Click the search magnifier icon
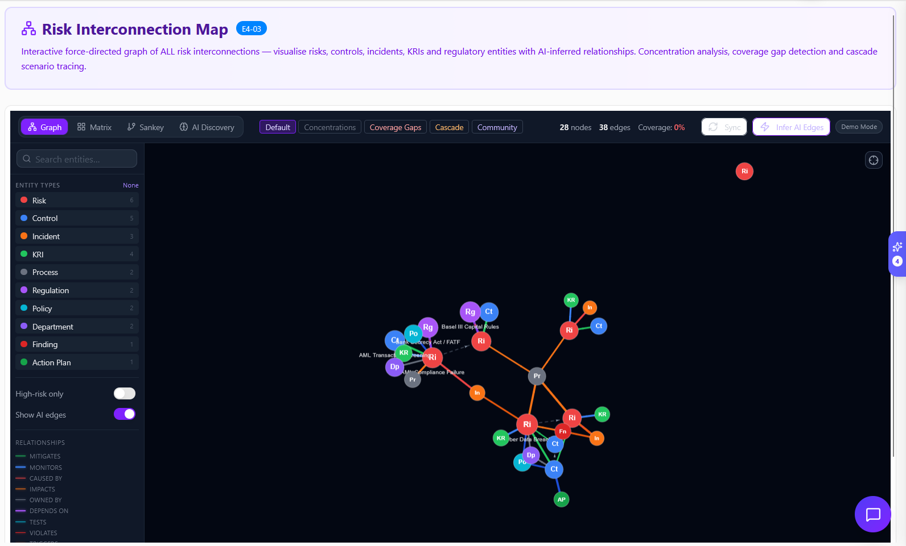Image resolution: width=906 pixels, height=546 pixels. tap(27, 159)
